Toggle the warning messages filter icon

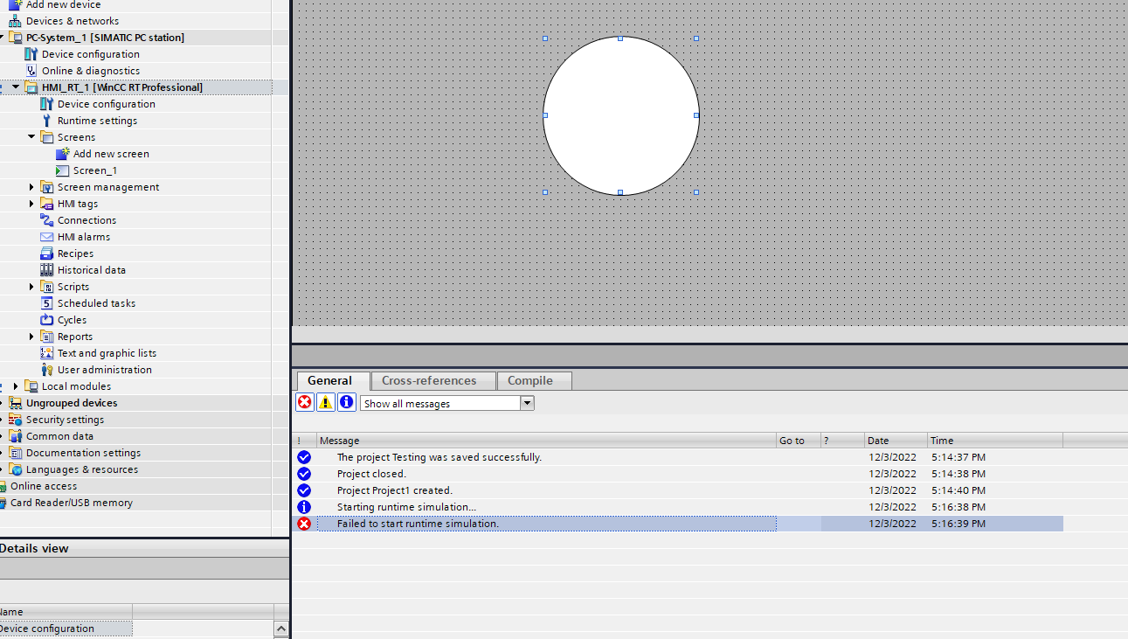325,402
